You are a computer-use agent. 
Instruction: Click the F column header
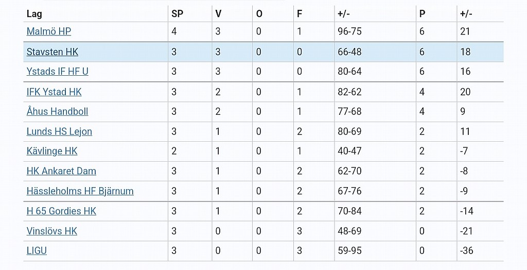(300, 14)
